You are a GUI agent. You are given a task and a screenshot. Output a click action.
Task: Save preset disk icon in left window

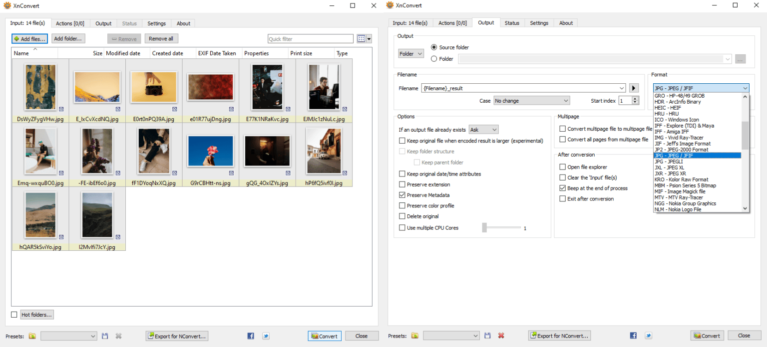click(x=105, y=336)
